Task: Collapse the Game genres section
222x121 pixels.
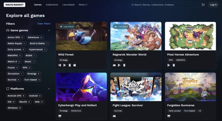Action: tap(49, 30)
